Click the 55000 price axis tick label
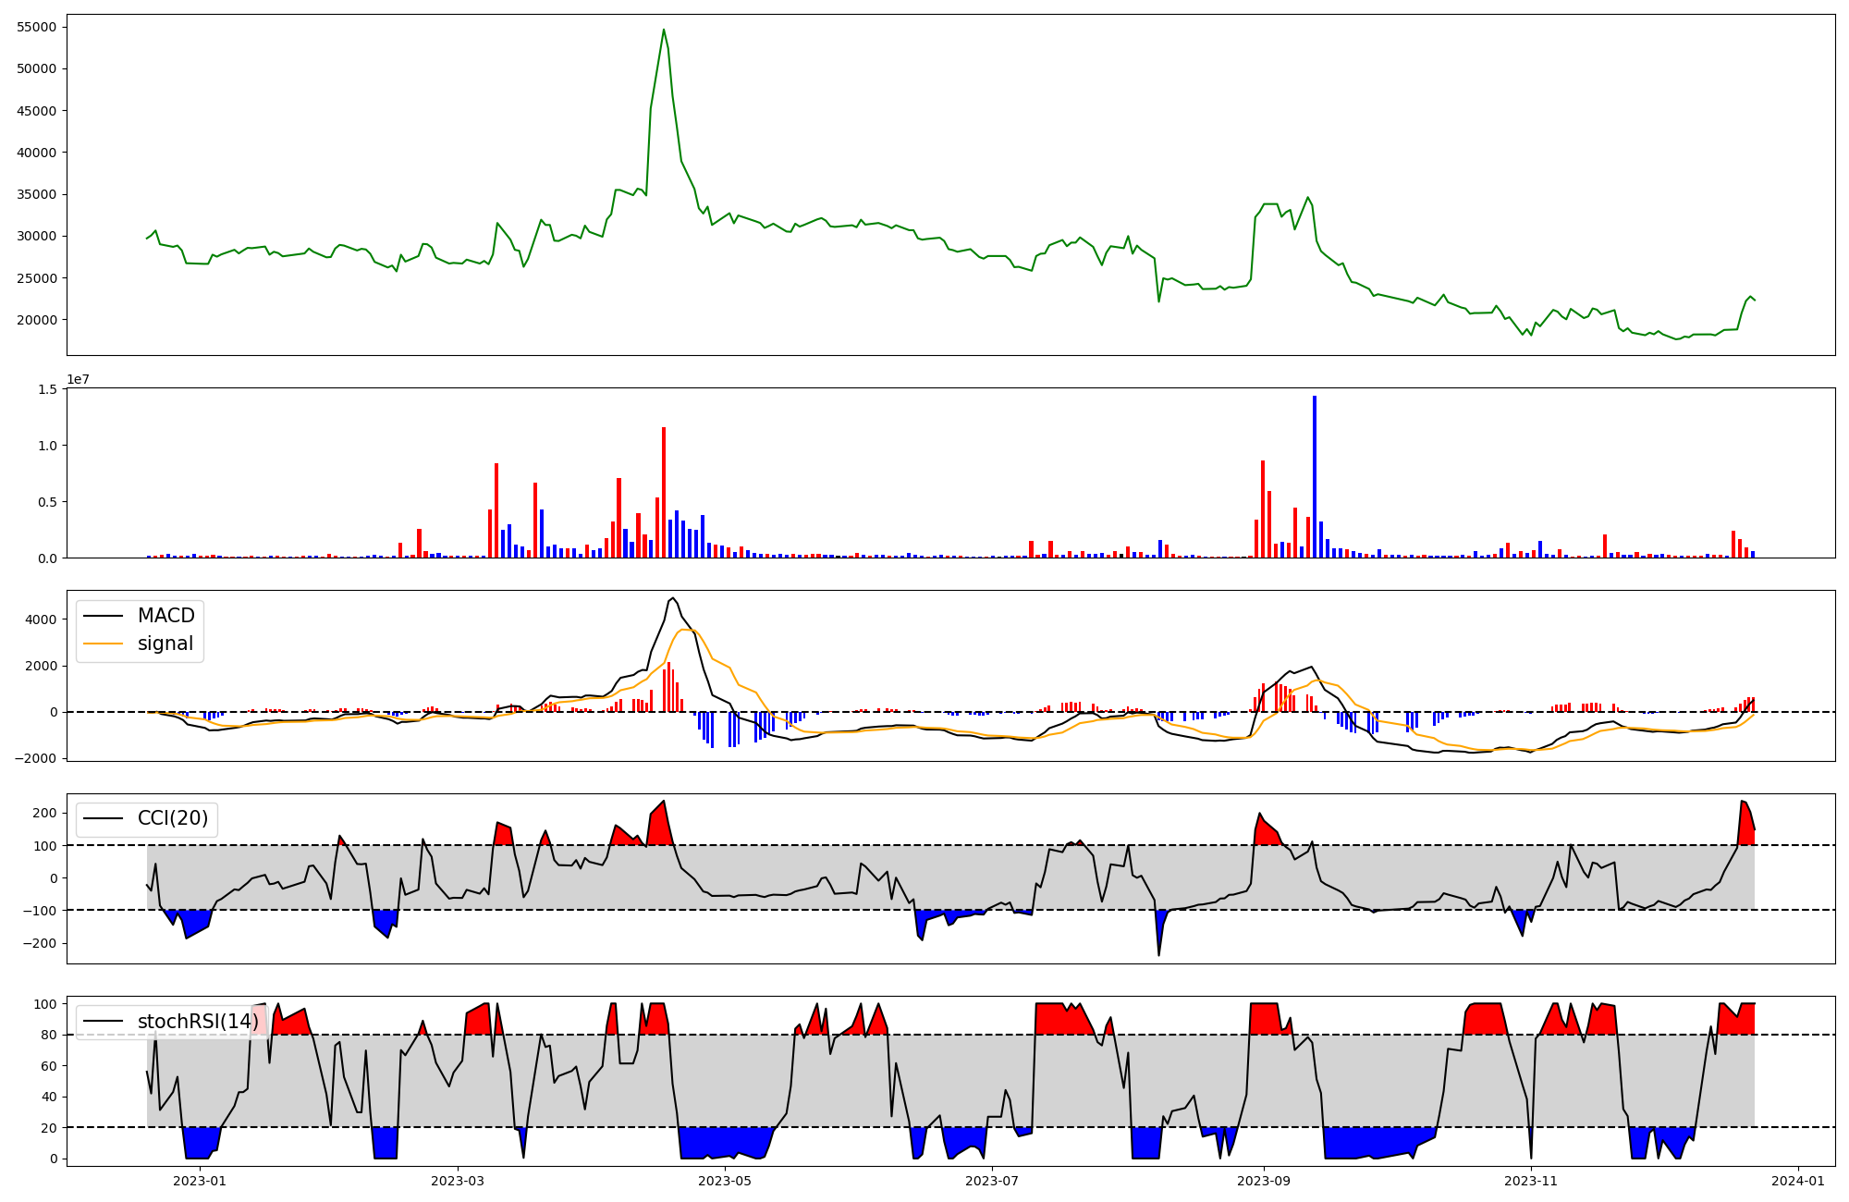Screen dimensions: 1849x1202 tap(37, 27)
